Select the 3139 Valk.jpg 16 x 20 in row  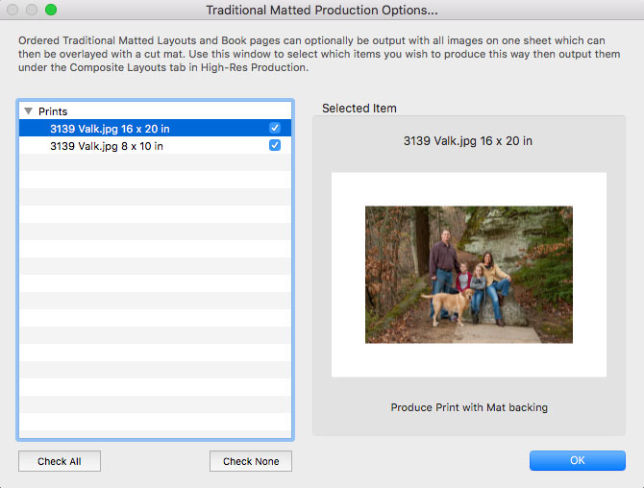click(x=115, y=128)
